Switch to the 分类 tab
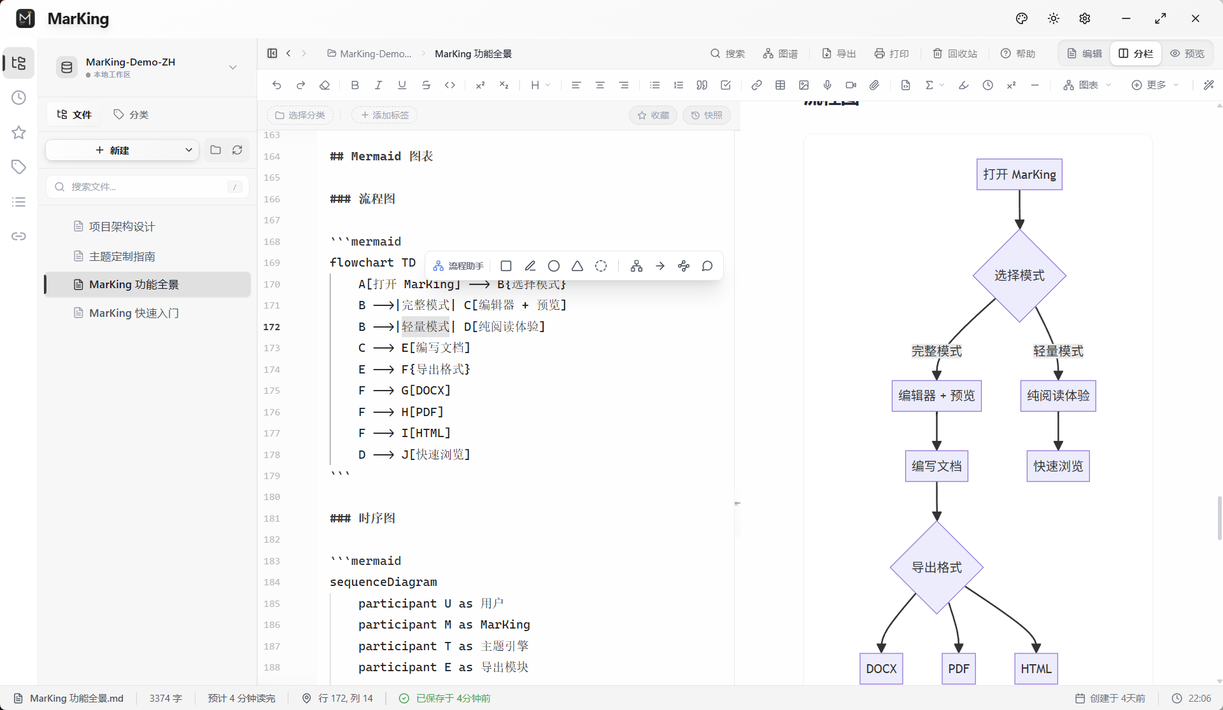 131,115
